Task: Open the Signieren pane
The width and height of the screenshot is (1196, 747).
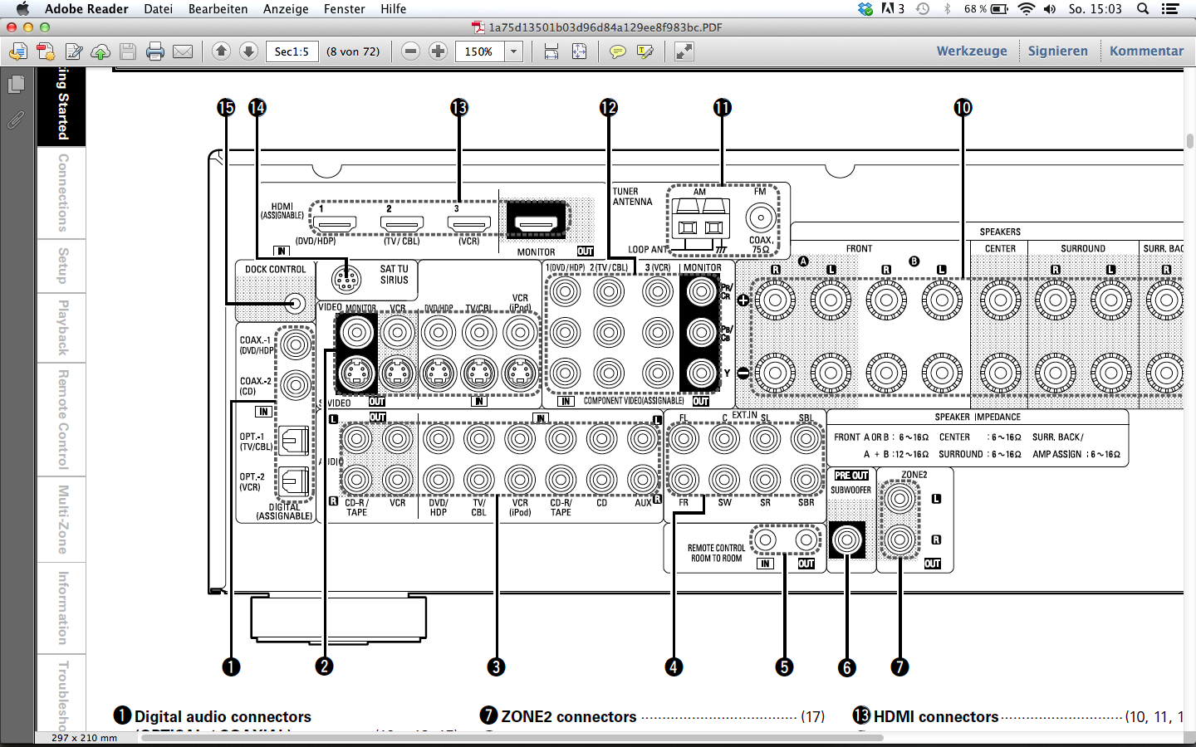Action: 1057,51
